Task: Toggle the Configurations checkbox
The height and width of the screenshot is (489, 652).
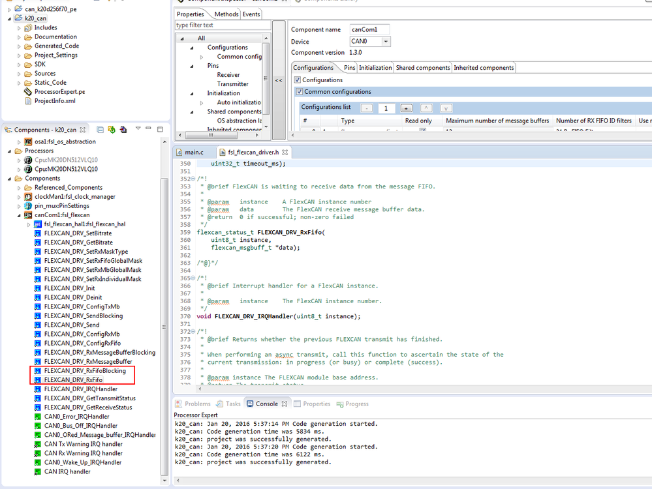Action: [298, 80]
